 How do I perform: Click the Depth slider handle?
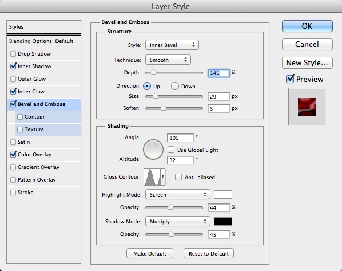153,73
